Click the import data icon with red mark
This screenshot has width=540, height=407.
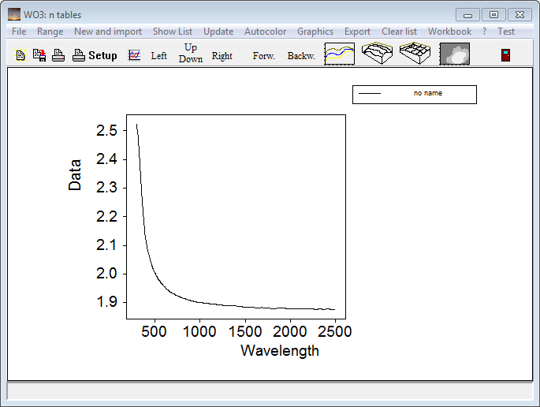pos(39,55)
